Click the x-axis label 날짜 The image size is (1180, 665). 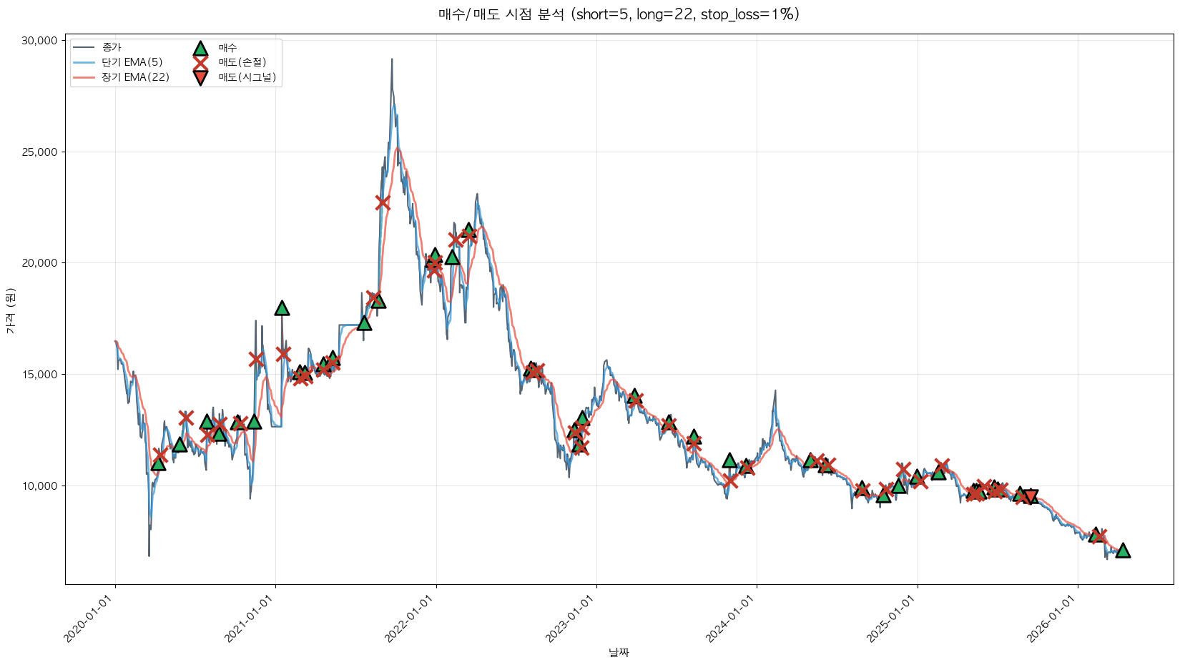[x=619, y=652]
